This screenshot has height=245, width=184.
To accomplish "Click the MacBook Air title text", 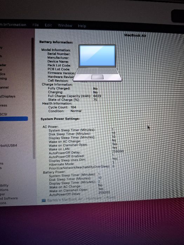I will (x=135, y=35).
